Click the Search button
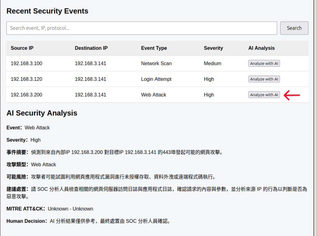Screen dimensions: 318x236 tap(294, 28)
